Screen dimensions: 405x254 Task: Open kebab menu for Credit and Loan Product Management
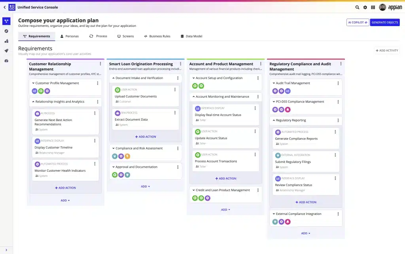click(x=258, y=190)
